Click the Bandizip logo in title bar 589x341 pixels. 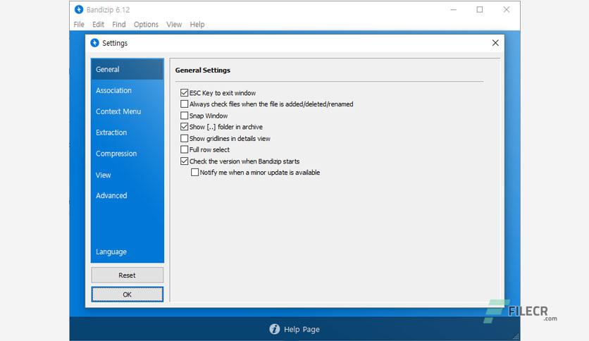pyautogui.click(x=78, y=10)
